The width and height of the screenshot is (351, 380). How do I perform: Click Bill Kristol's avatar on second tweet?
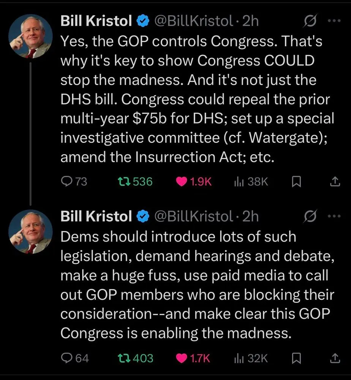click(x=30, y=232)
